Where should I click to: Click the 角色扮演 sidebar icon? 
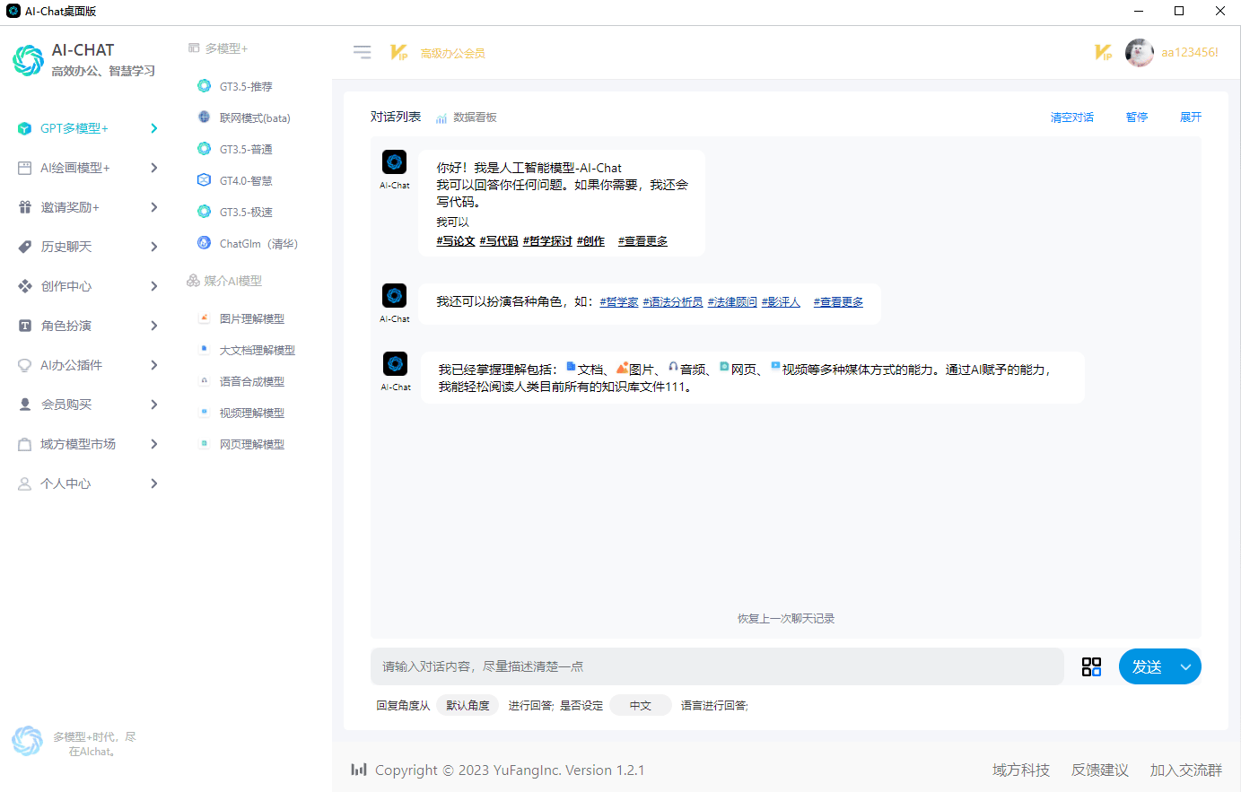25,326
